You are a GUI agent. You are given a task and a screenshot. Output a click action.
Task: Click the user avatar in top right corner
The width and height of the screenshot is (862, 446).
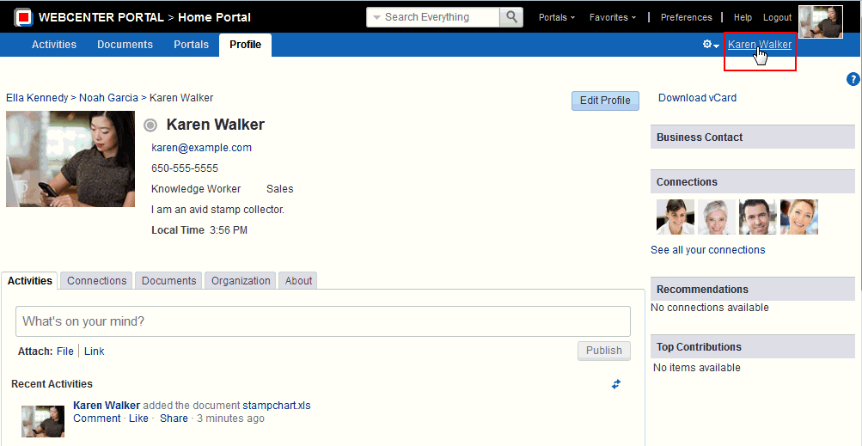[821, 21]
